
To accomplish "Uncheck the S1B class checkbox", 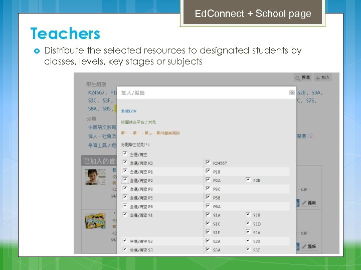I will click(248, 214).
